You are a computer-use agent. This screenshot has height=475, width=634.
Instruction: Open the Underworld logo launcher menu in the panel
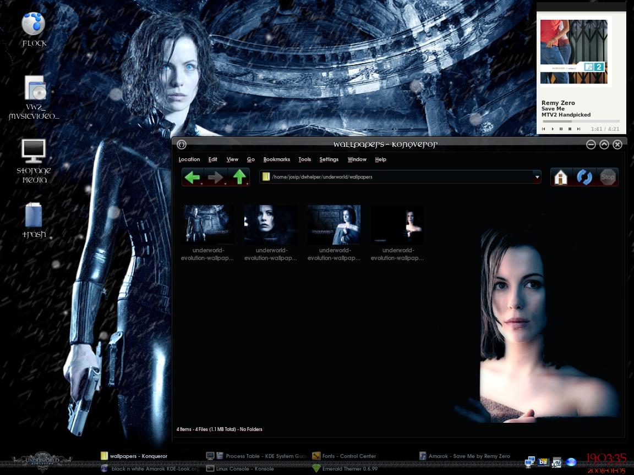coord(42,461)
